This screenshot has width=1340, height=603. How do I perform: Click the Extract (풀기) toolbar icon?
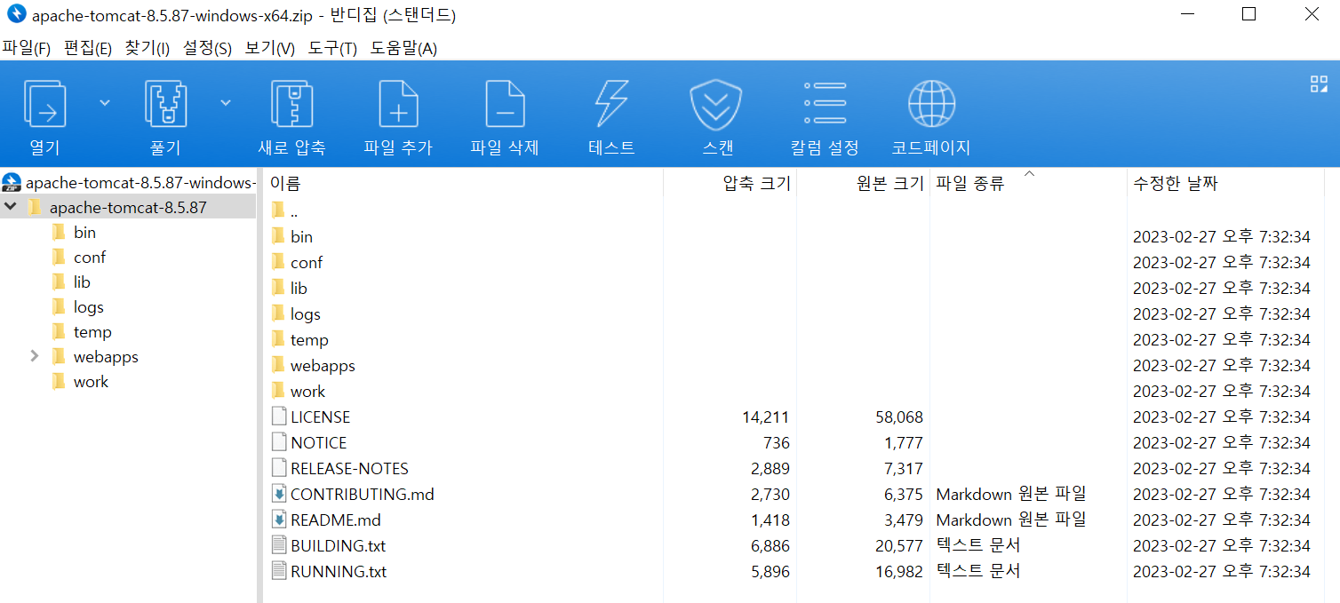pos(165,104)
